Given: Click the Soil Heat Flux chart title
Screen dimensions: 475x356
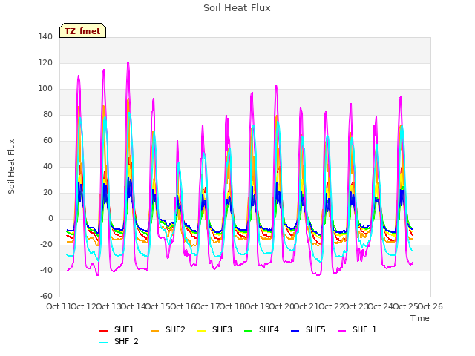Looking at the screenshot, I should pyautogui.click(x=237, y=8).
